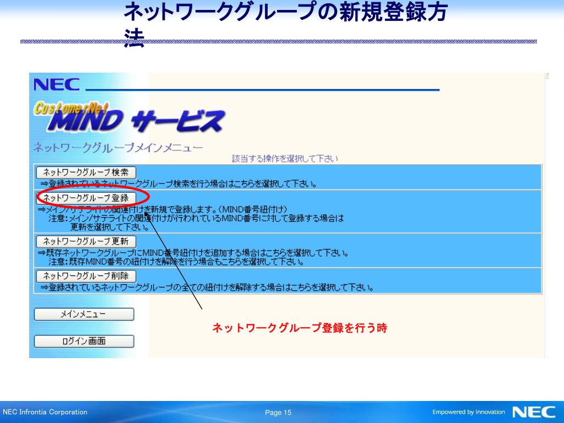Select the slide title ネットワークグループの新規登録方法
This screenshot has height=423, width=564.
coord(285,24)
